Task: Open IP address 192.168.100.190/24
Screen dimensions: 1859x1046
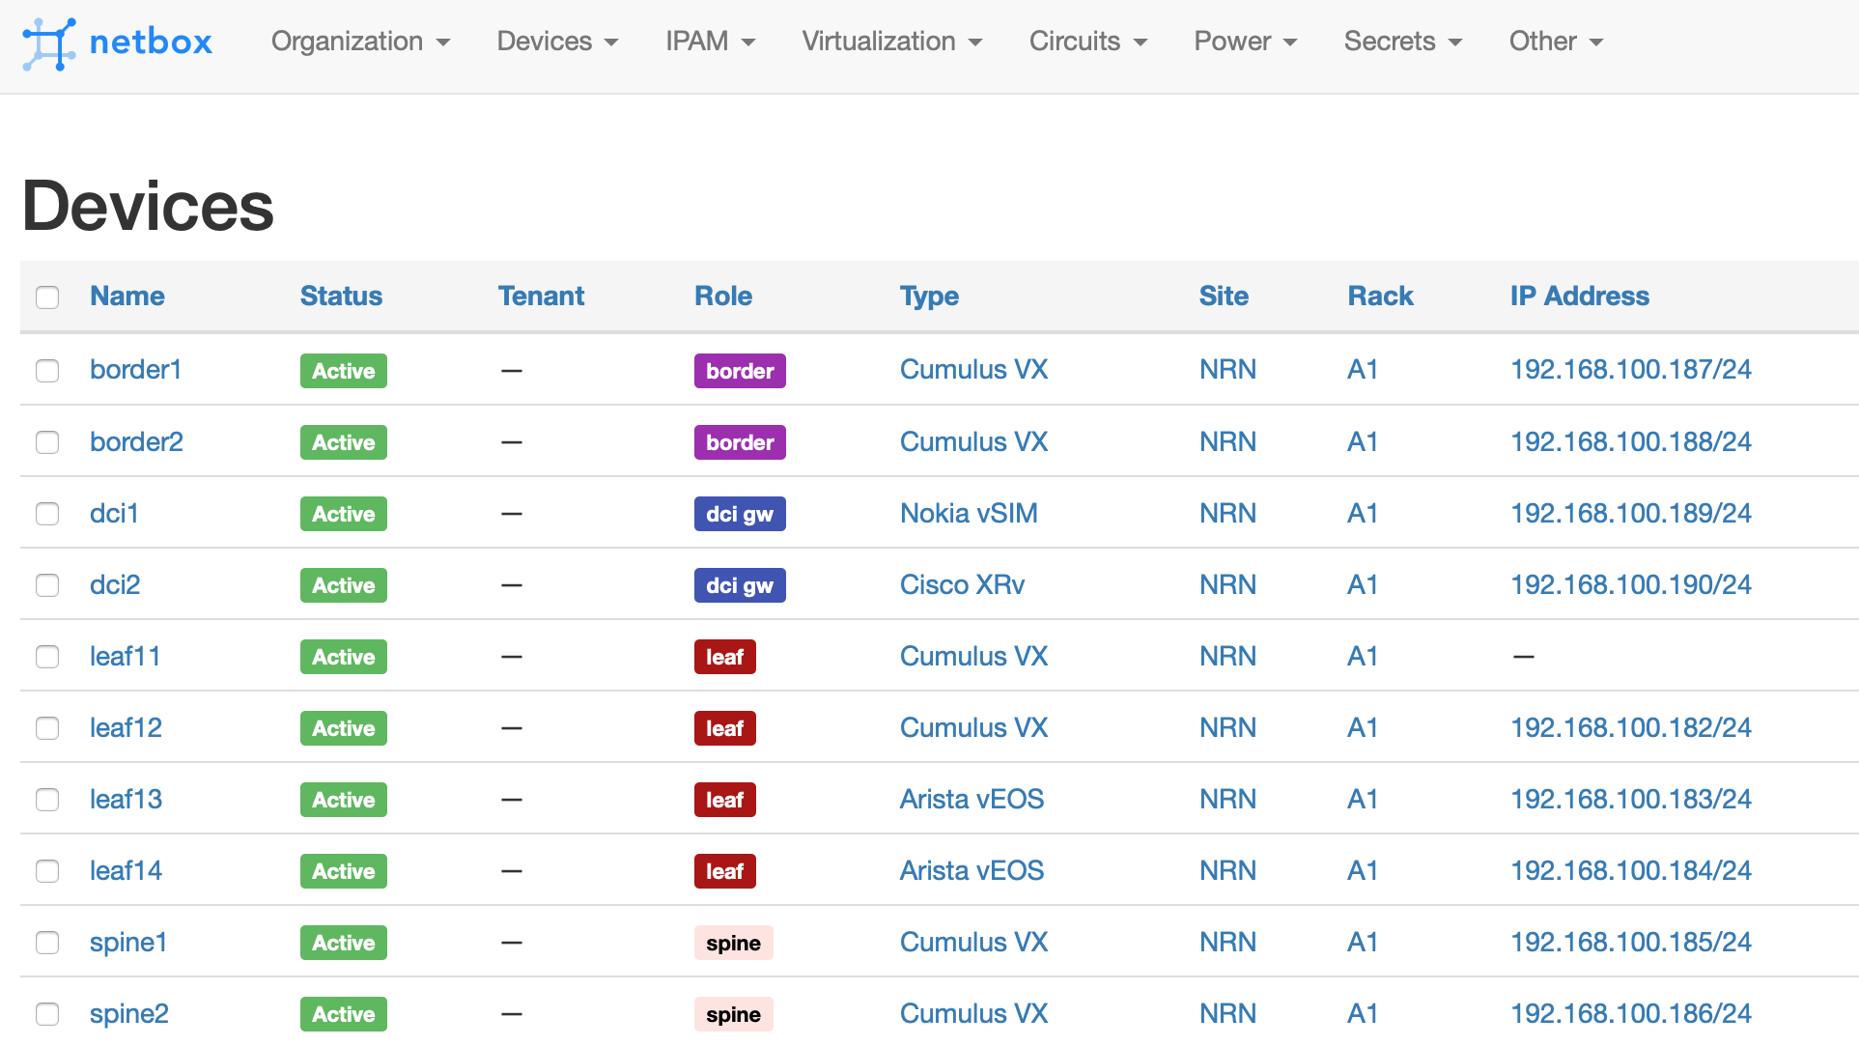Action: (1630, 584)
